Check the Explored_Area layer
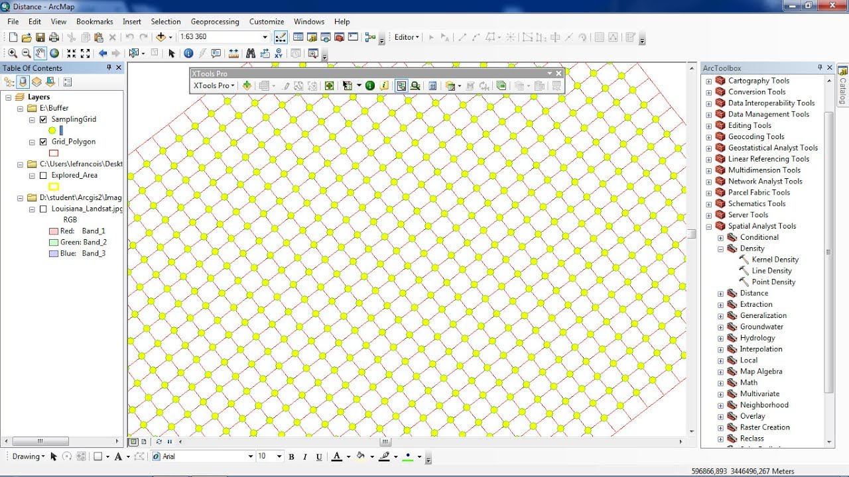The image size is (849, 477). click(44, 176)
